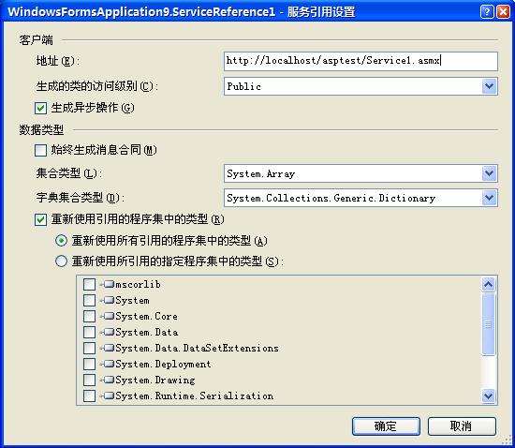The height and width of the screenshot is (448, 515).
Task: Select the System.Drawing assembly icon
Action: (x=109, y=380)
